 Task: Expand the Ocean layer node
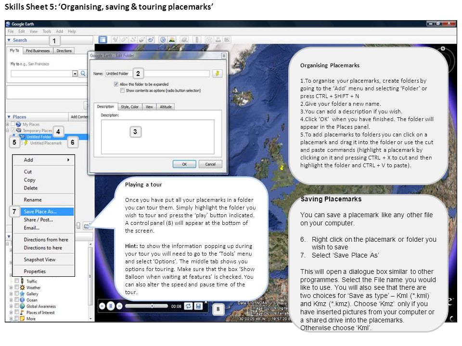[x=11, y=300]
